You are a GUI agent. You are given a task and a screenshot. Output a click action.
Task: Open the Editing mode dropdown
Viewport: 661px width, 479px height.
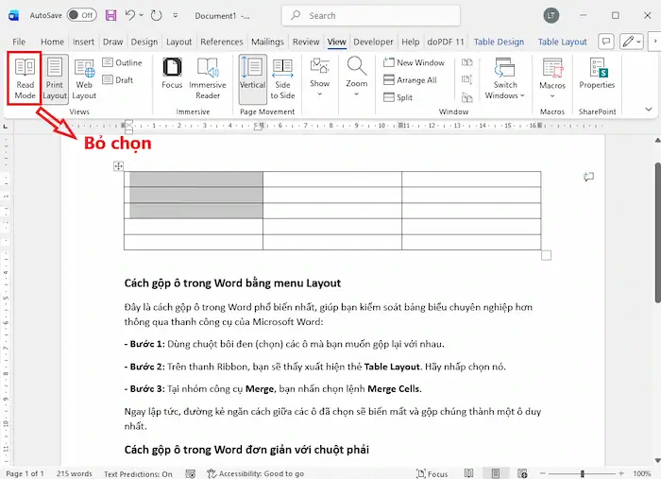pos(632,42)
